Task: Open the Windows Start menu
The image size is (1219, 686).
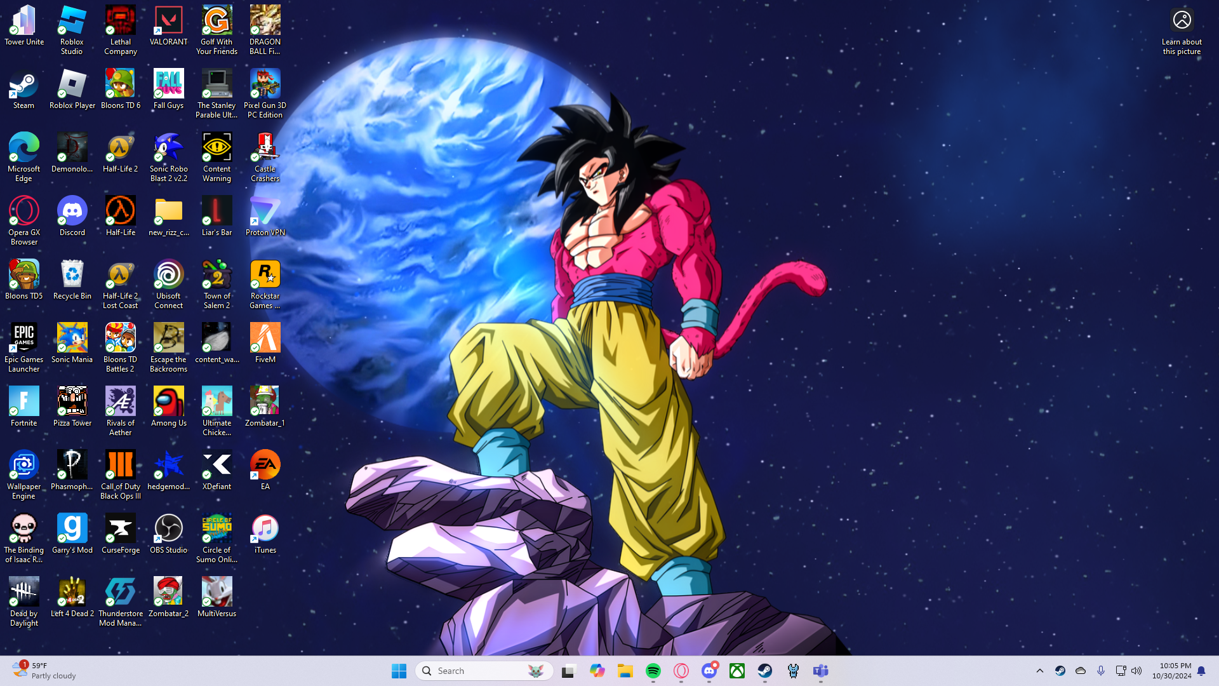Action: [399, 671]
